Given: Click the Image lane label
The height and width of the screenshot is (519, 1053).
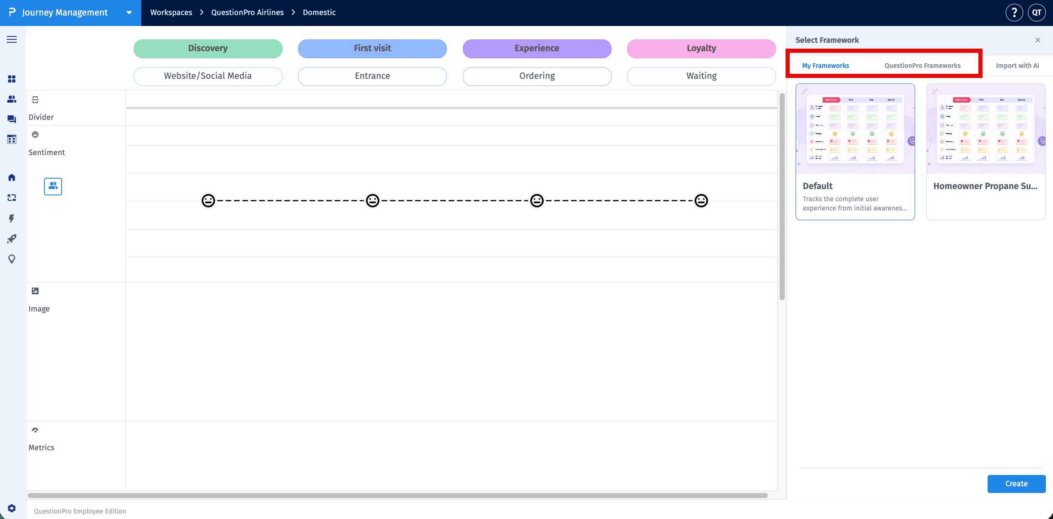Looking at the screenshot, I should tap(39, 309).
